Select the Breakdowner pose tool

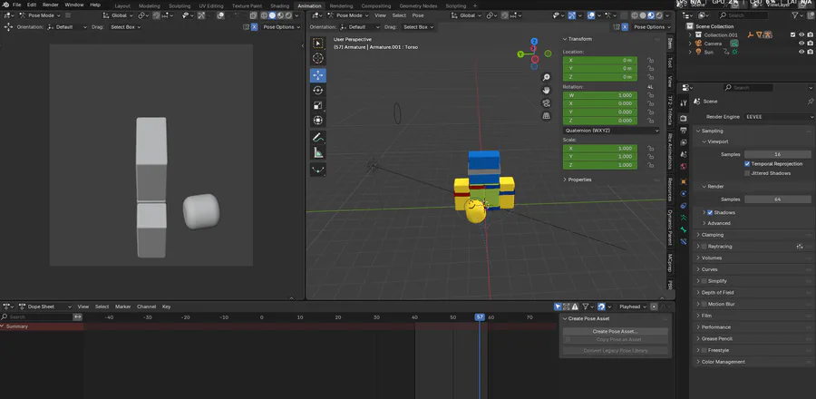tap(318, 170)
